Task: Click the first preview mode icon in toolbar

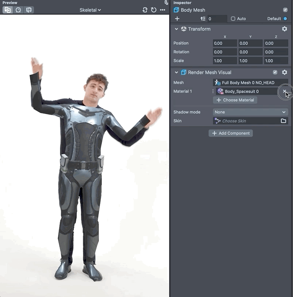Action: pyautogui.click(x=7, y=10)
